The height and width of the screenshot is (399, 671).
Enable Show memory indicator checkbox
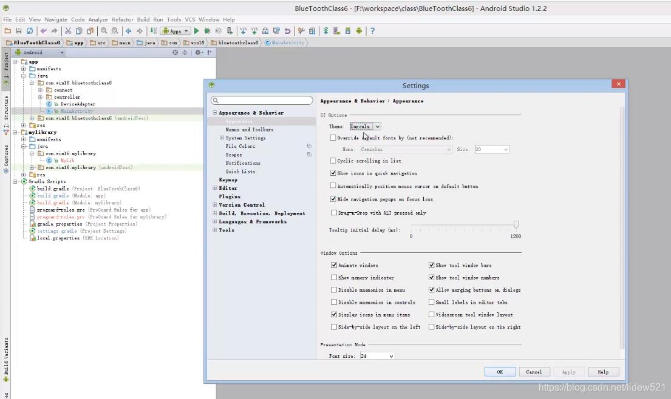[x=334, y=278]
